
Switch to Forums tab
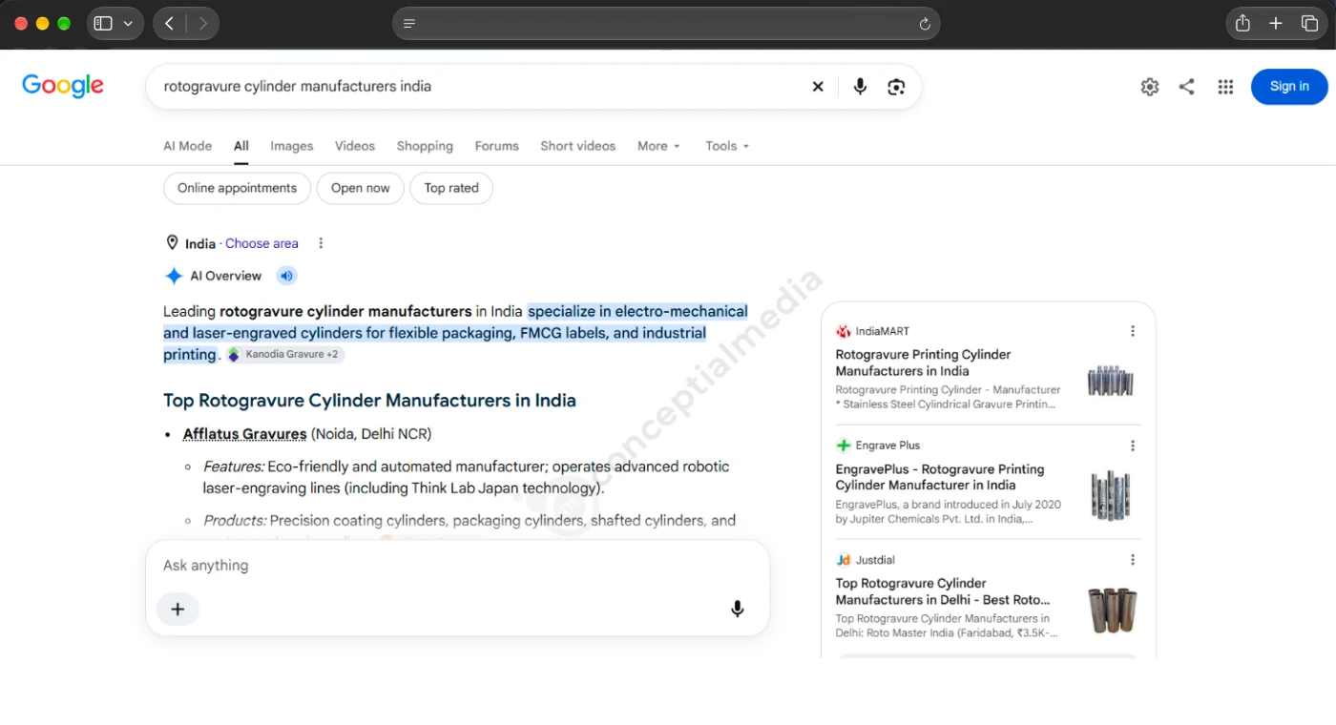click(497, 146)
